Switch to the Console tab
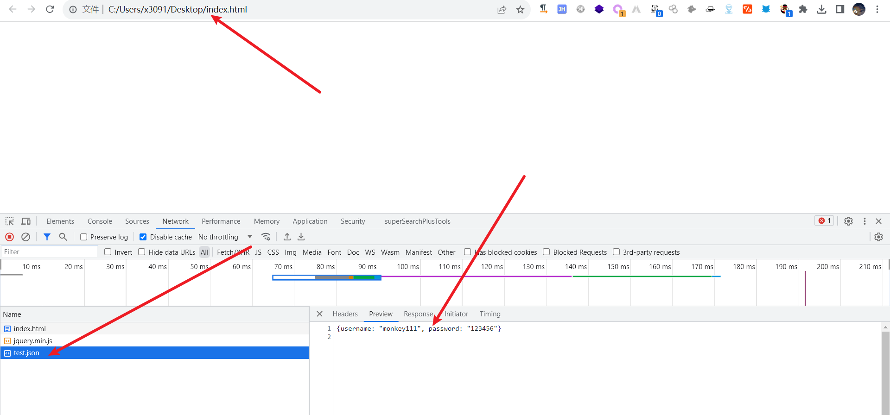This screenshot has height=415, width=890. [100, 221]
